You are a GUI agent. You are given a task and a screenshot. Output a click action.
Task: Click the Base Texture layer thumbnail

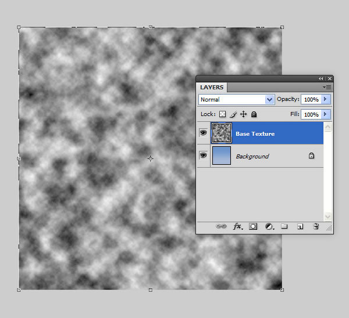[x=222, y=133]
